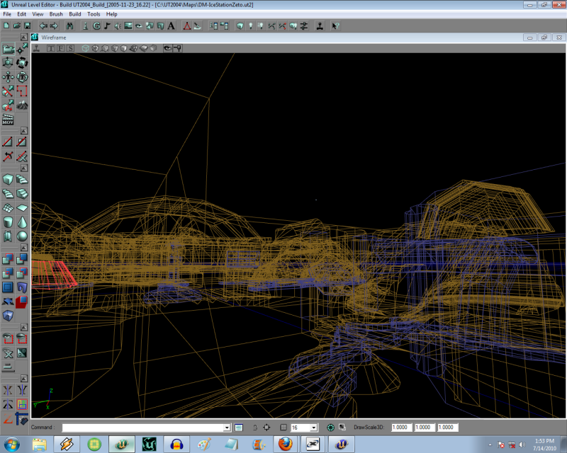Switch viewport to Front view F button

61,48
